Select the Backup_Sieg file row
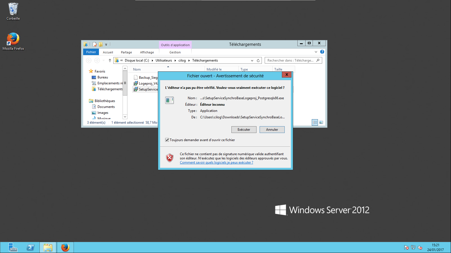This screenshot has height=253, width=451. coord(146,77)
